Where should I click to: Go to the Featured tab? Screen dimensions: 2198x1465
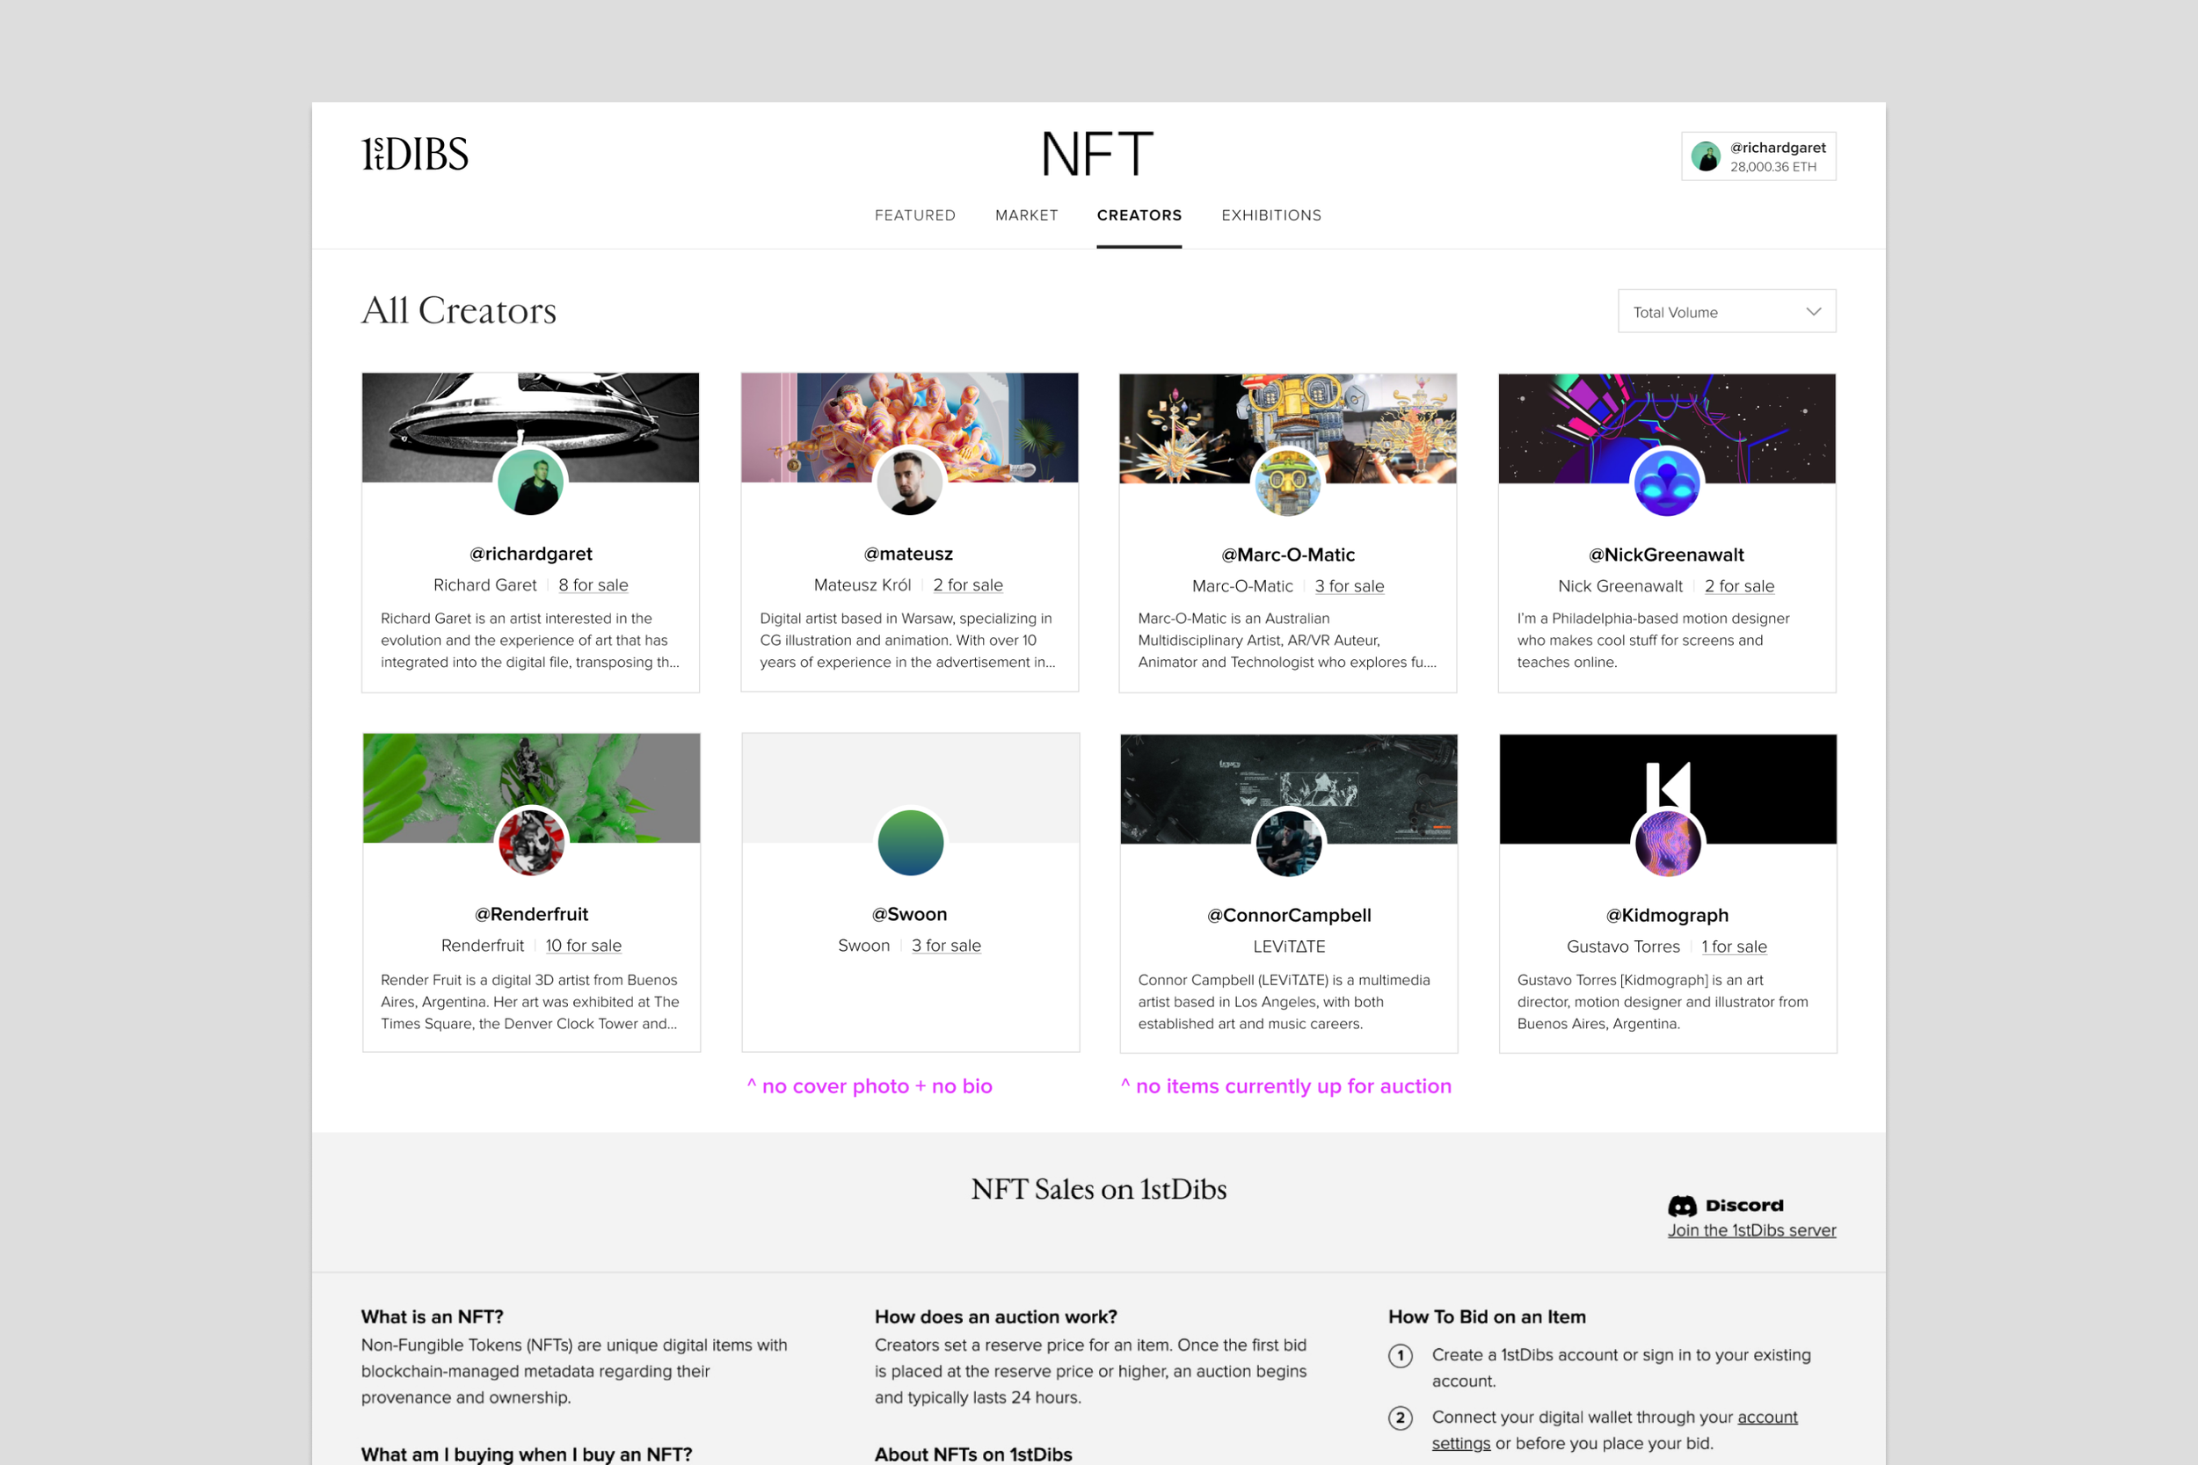click(915, 215)
